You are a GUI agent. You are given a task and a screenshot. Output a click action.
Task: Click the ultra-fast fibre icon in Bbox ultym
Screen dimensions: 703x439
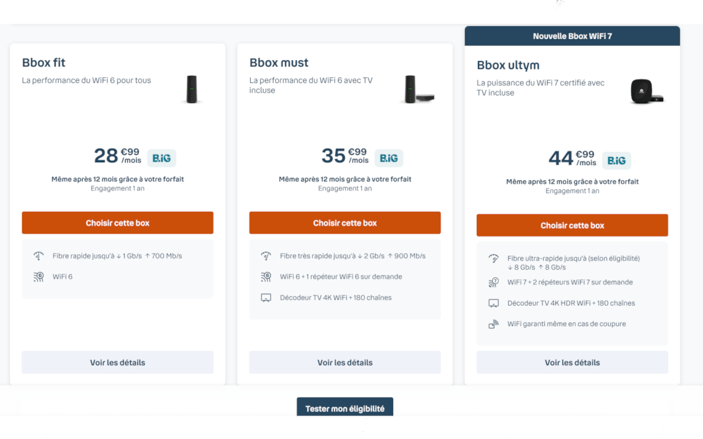tap(493, 259)
